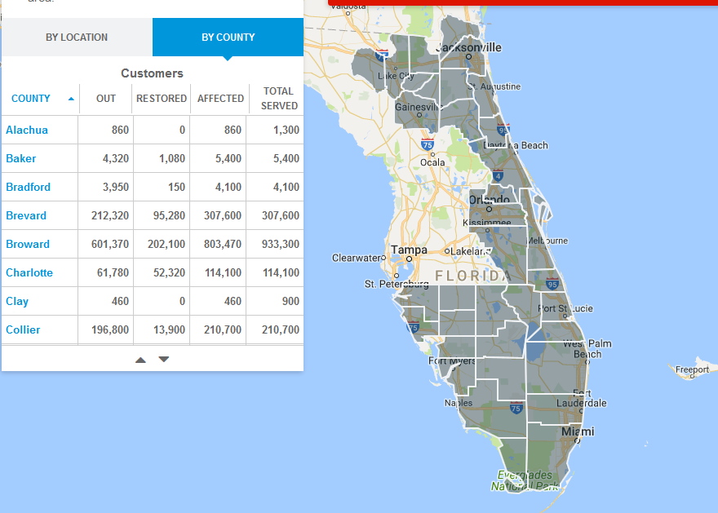Click Broward's 601,370 customers out value
Image resolution: width=718 pixels, height=513 pixels.
110,244
